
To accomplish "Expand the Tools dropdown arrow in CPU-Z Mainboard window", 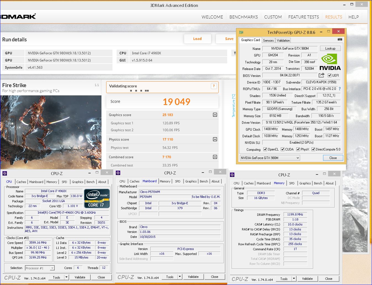I will pyautogui.click(x=180, y=277).
